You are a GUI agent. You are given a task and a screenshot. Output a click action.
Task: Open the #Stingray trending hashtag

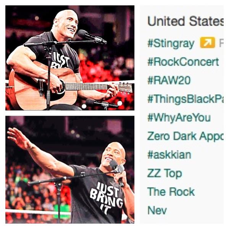[171, 44]
